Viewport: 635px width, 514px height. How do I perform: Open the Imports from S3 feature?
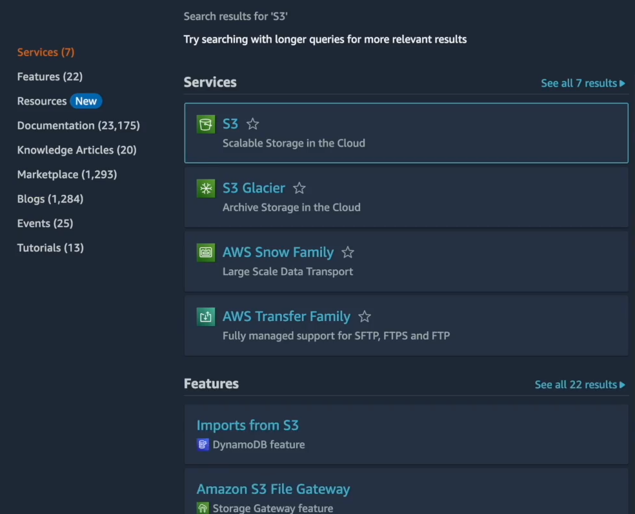[x=247, y=425]
